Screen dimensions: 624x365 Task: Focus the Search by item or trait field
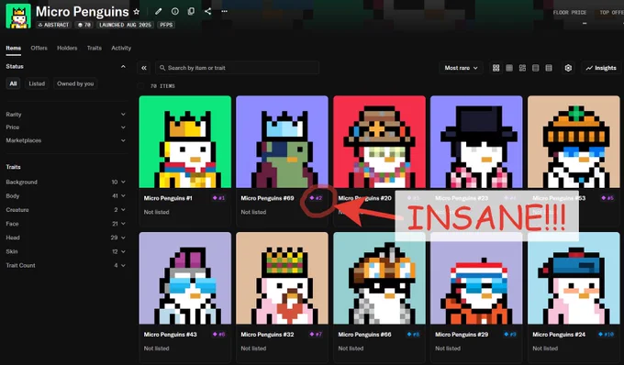click(237, 68)
